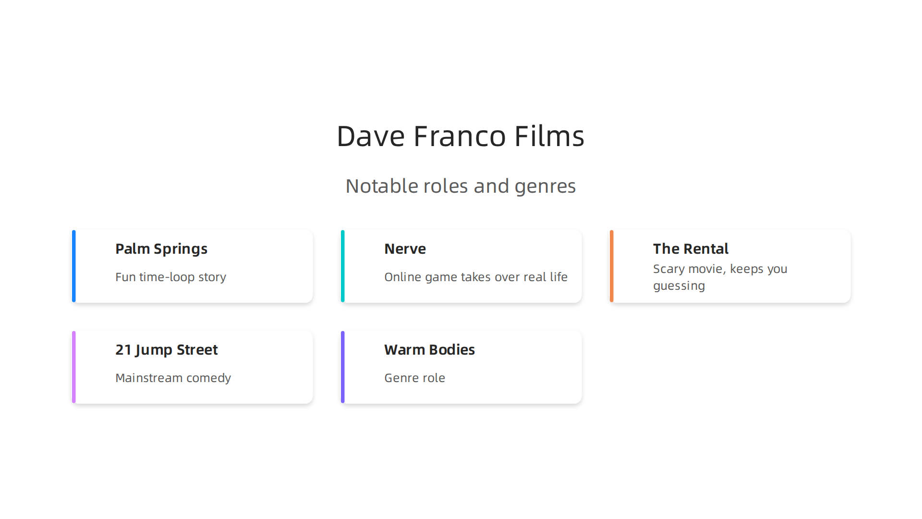The image size is (922, 519).
Task: Click 'Fun time-loop story' description
Action: [170, 277]
